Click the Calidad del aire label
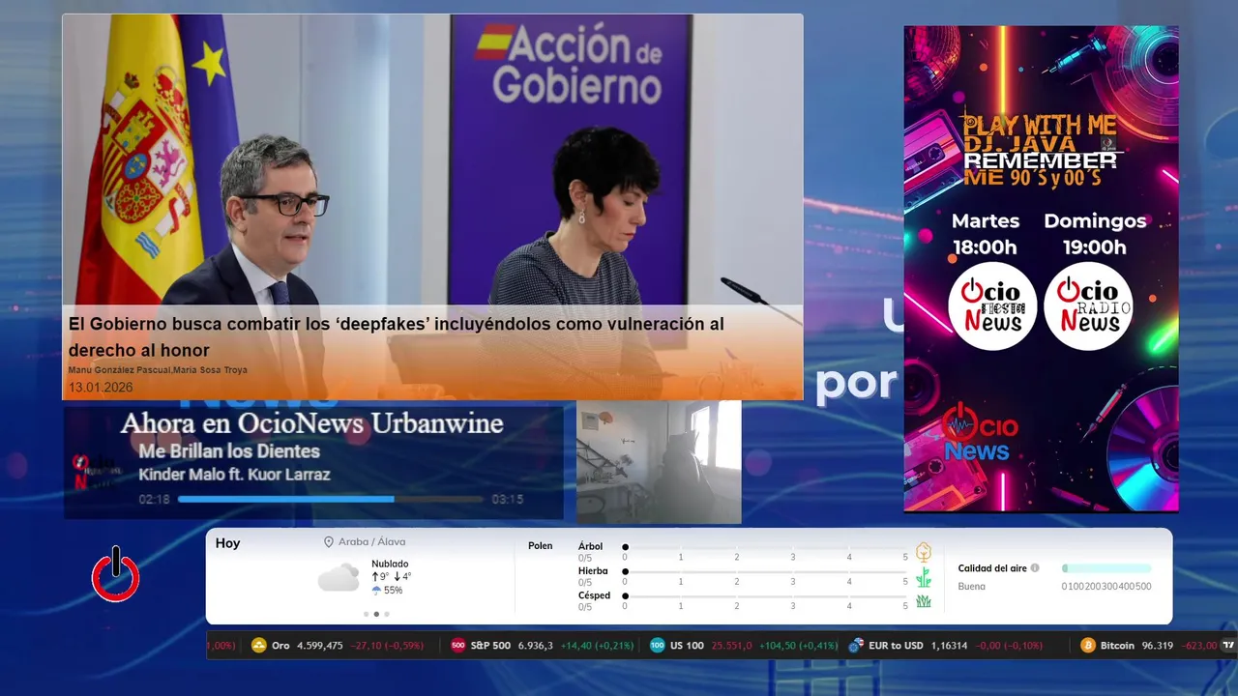This screenshot has height=696, width=1238. click(x=992, y=568)
